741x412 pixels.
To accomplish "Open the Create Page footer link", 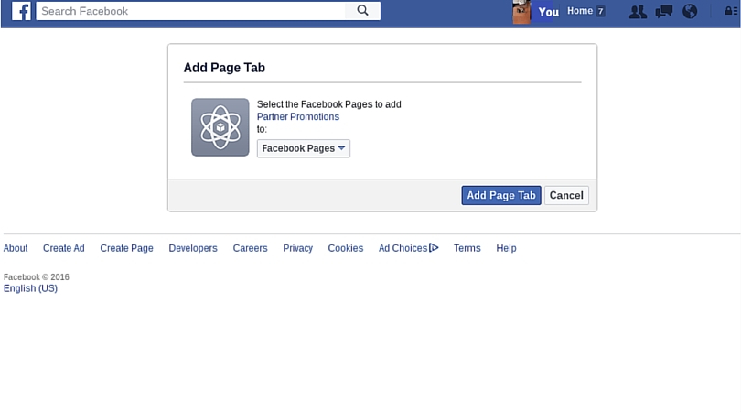I will click(126, 248).
